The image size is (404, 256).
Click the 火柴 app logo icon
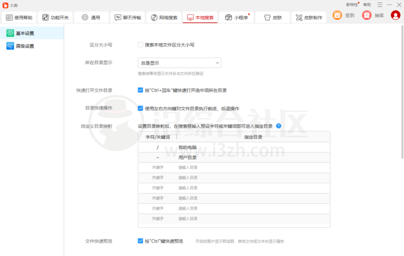coord(5,5)
